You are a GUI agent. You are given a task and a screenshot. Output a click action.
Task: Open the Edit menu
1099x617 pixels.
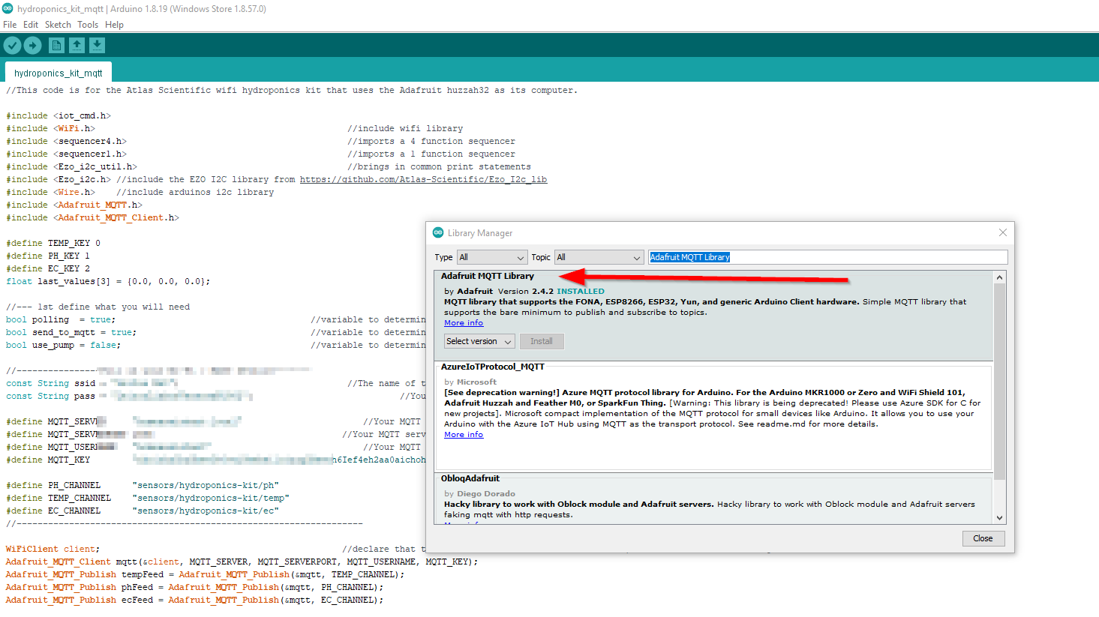coord(31,25)
